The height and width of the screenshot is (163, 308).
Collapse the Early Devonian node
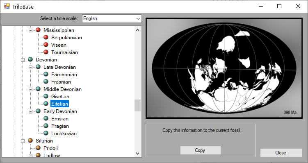point(30,112)
